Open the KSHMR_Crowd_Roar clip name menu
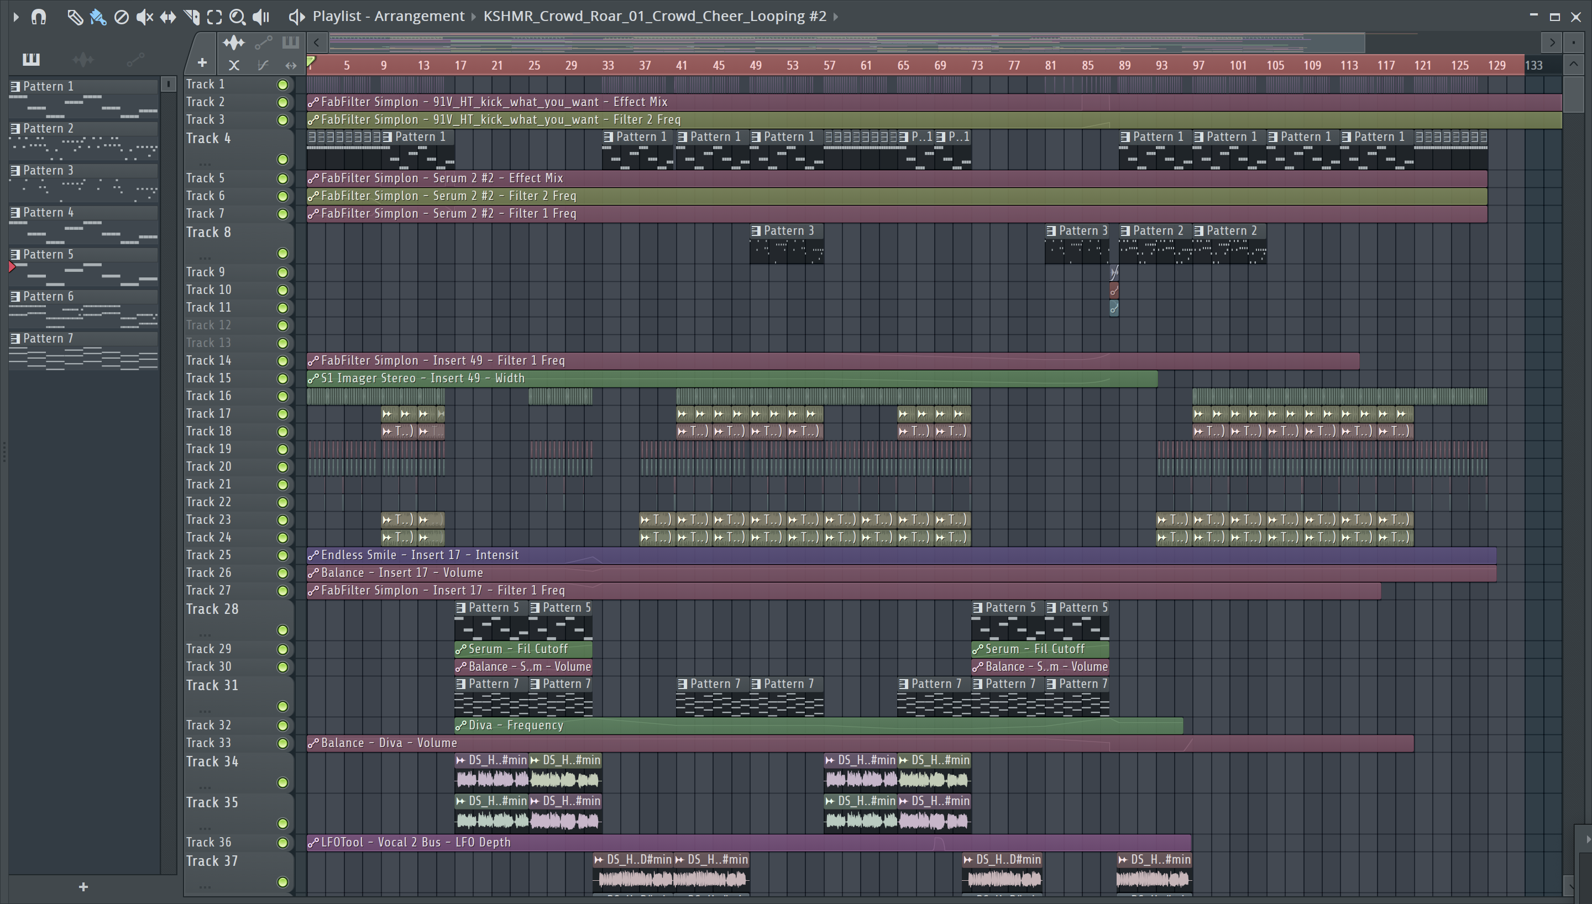This screenshot has height=904, width=1592. (x=654, y=16)
